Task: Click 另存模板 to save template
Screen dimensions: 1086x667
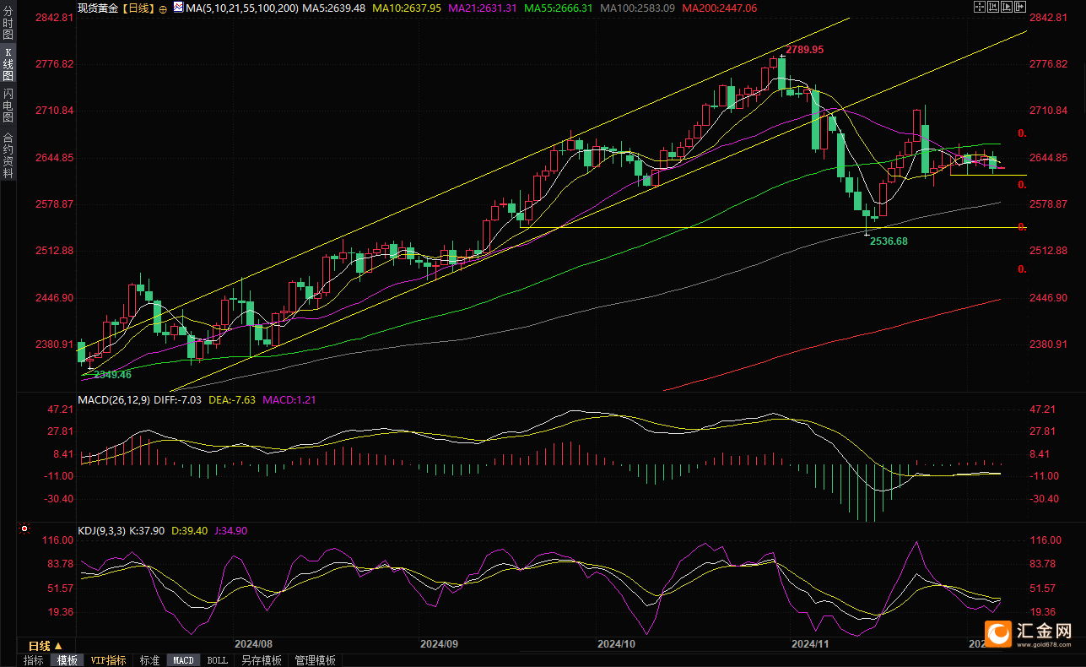Action: [x=261, y=660]
